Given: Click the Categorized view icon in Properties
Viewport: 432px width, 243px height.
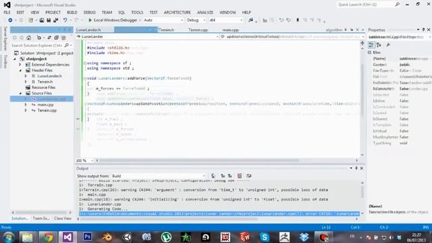Looking at the screenshot, I should click(x=371, y=45).
